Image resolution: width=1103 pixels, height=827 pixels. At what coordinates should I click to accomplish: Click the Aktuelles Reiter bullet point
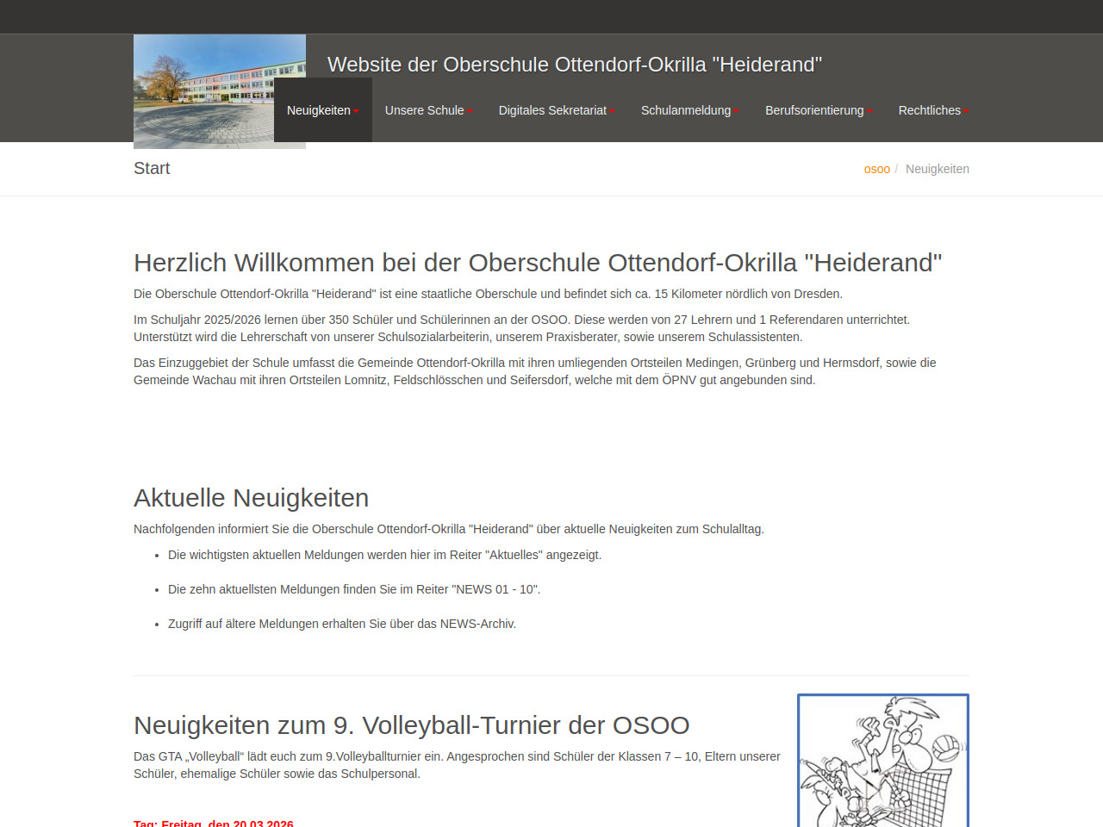[384, 555]
